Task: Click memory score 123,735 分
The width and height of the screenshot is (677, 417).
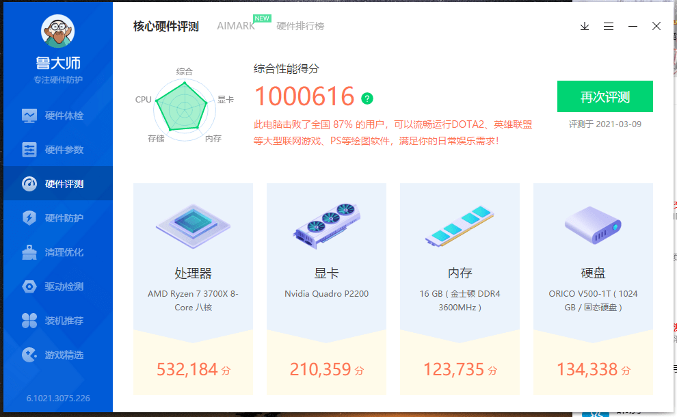Action: pyautogui.click(x=460, y=370)
